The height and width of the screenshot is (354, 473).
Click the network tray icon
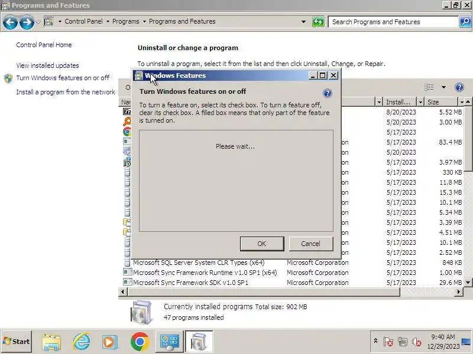403,342
